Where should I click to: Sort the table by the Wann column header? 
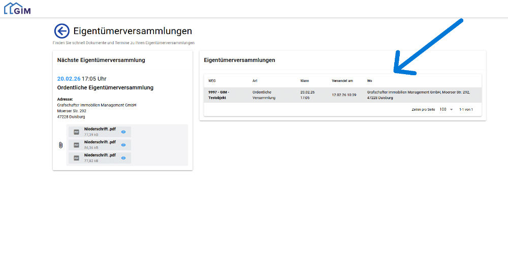[x=304, y=81]
